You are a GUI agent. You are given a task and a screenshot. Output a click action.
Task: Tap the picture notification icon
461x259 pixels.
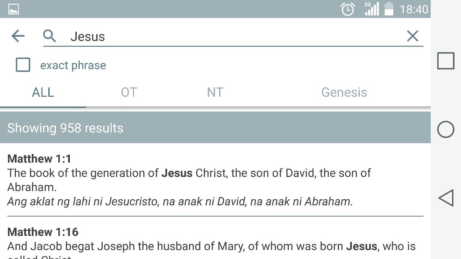(13, 9)
